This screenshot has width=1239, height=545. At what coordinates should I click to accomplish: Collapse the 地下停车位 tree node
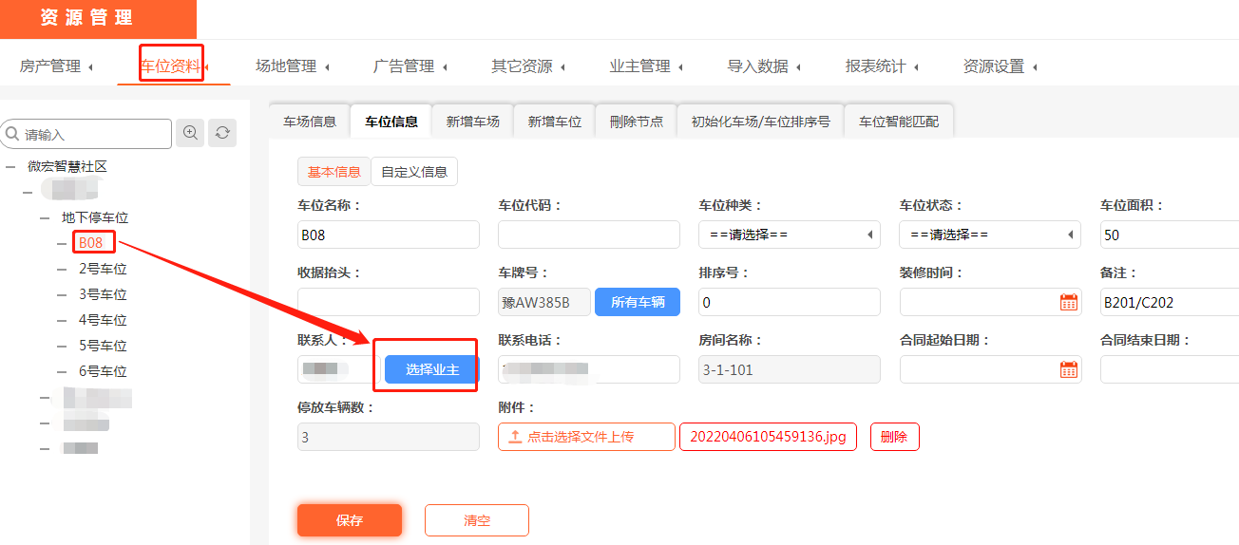click(45, 217)
